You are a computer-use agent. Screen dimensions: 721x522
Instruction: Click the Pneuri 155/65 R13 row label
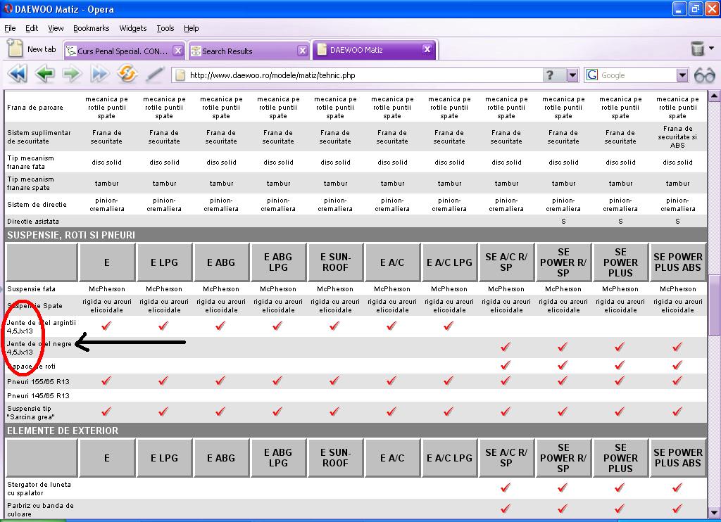[38, 381]
